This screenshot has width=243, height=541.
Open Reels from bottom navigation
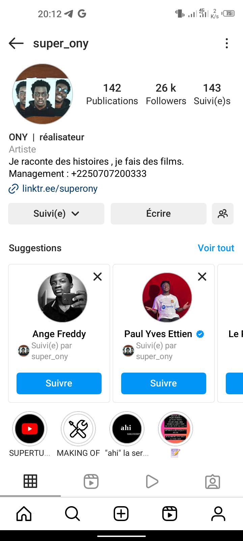coord(170,514)
